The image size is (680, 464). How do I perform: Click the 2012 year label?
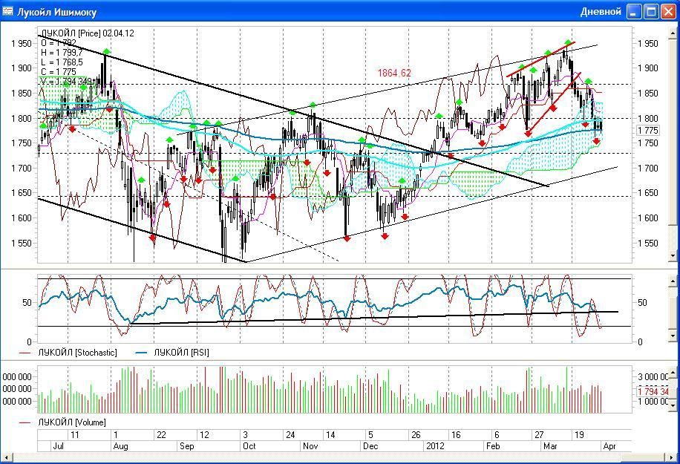(x=435, y=445)
